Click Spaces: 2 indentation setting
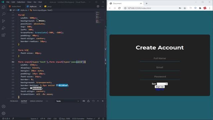 click(34, 119)
